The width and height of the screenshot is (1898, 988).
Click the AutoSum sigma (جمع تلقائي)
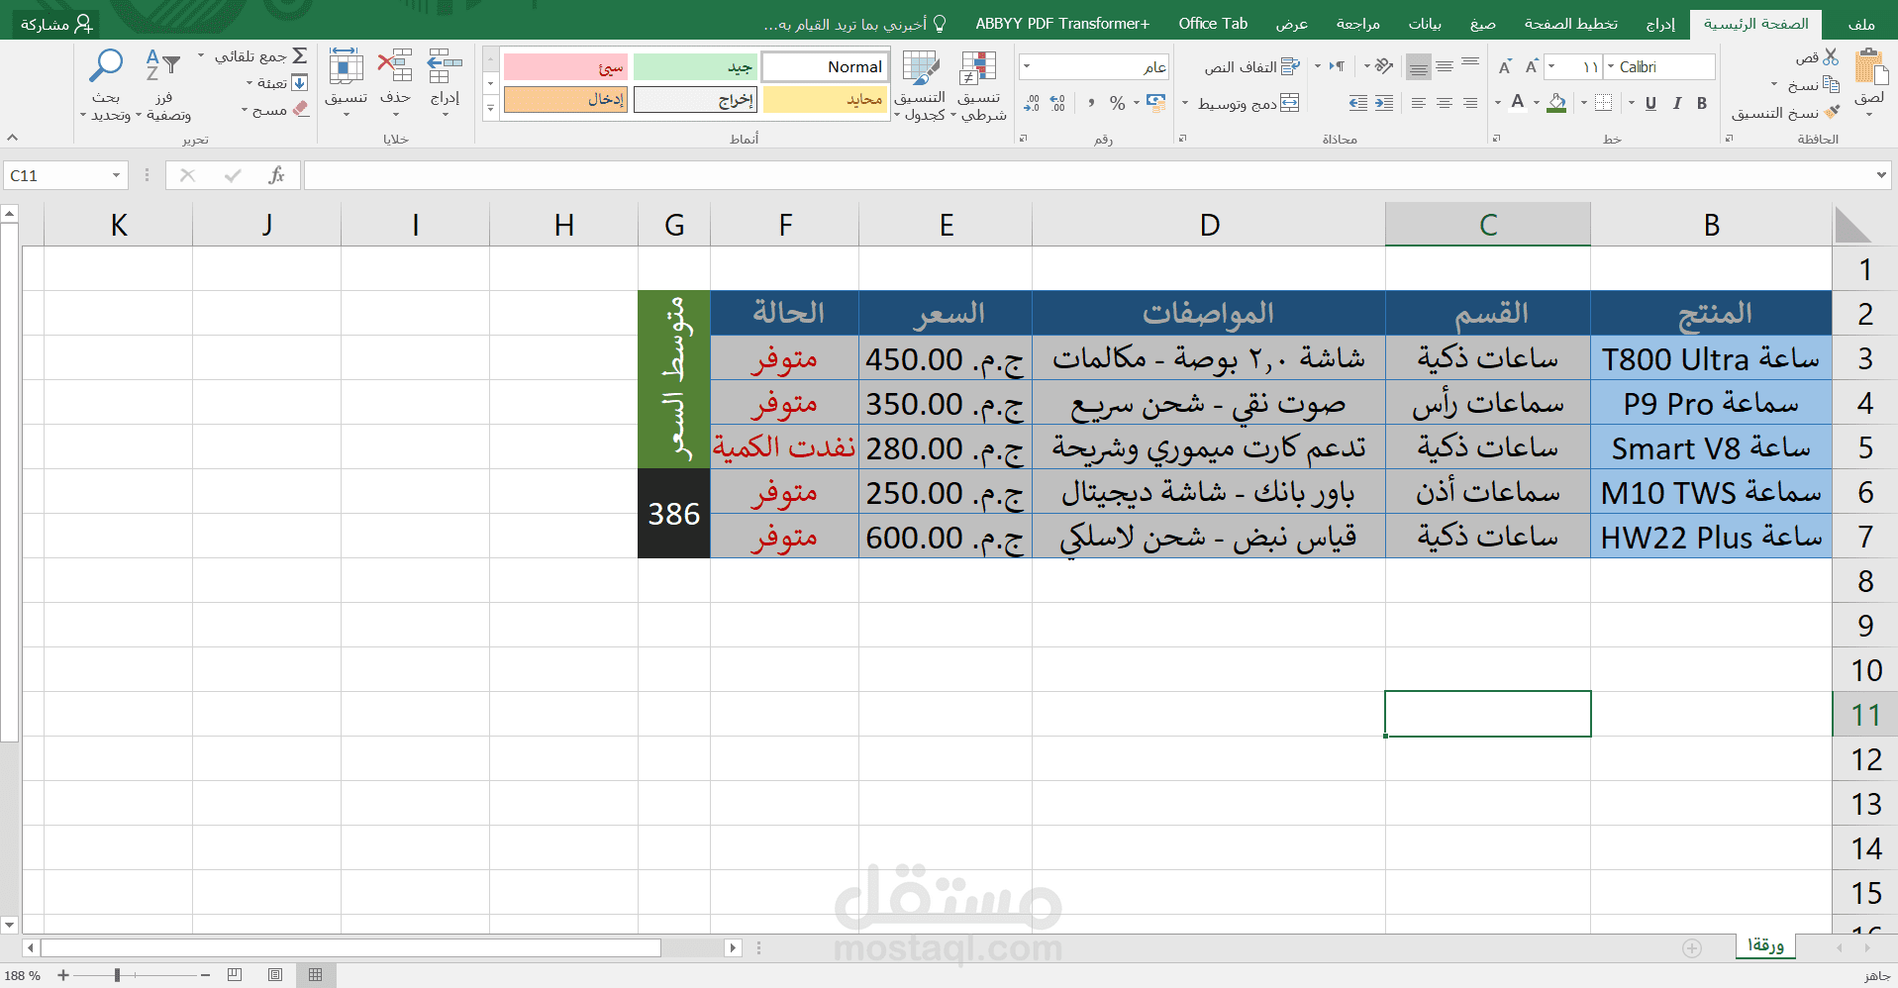coord(299,56)
